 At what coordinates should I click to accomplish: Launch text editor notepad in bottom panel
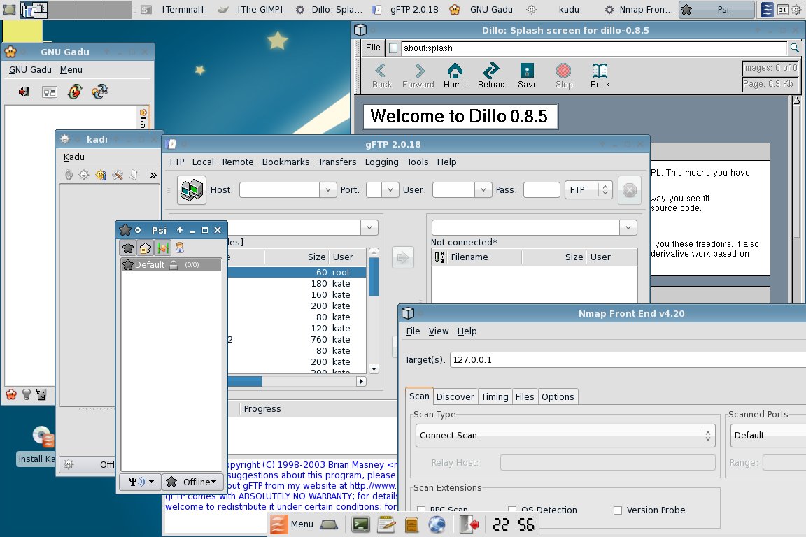(x=386, y=524)
